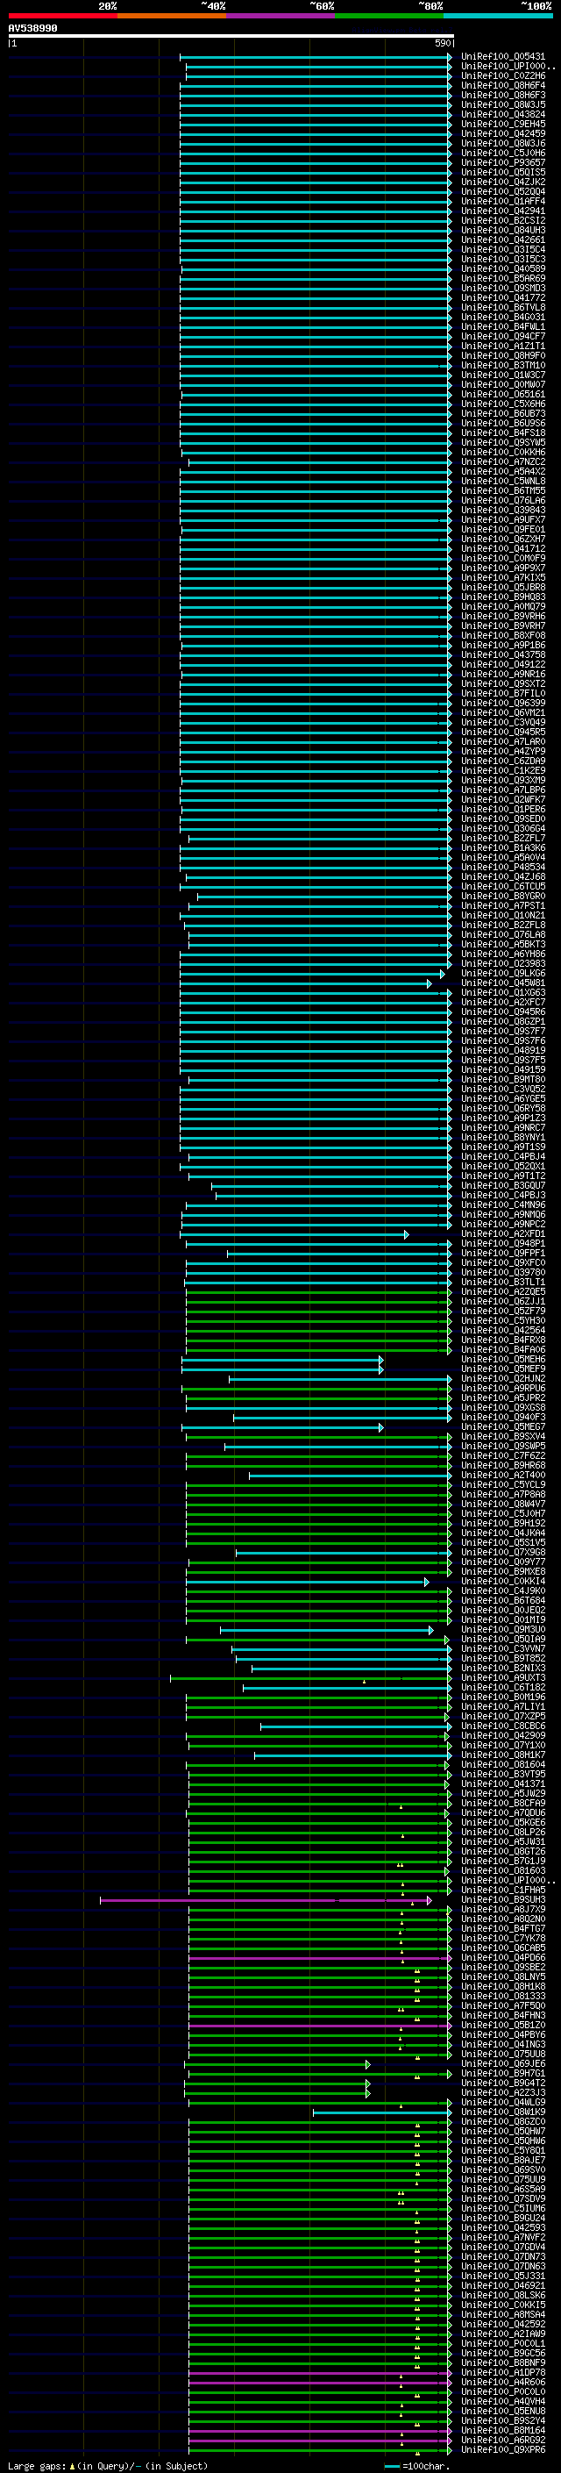Screen dimensions: 561x2473
Task: Select the UniRef100_B2CSI2 label
Action: (x=502, y=220)
